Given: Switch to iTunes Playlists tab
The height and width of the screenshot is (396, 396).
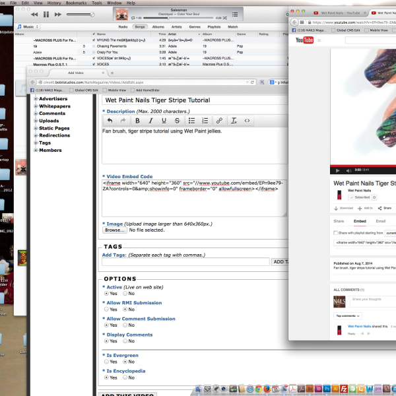Looking at the screenshot, I should 214,27.
